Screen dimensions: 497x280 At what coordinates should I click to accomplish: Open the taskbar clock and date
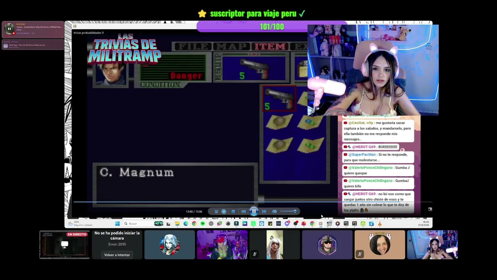point(424,224)
